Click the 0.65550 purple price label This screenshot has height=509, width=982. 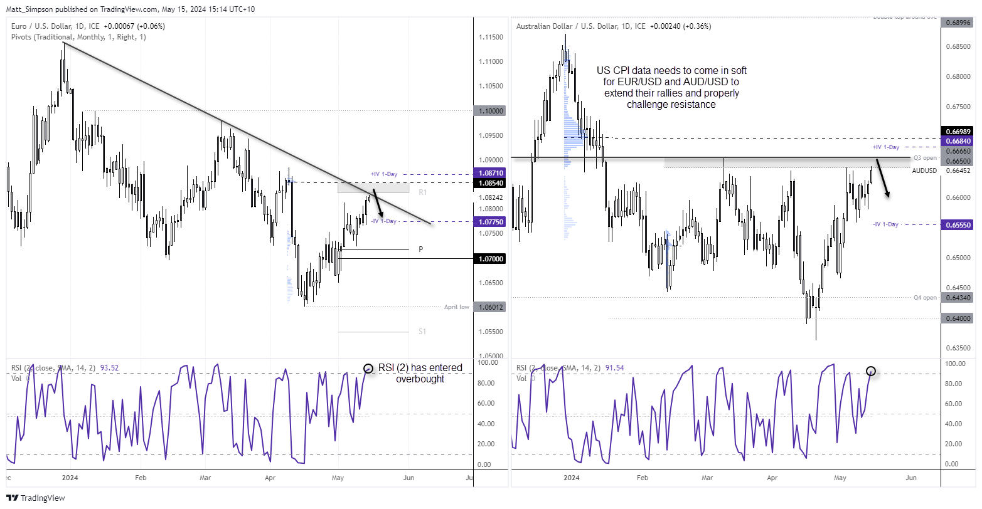click(x=958, y=224)
